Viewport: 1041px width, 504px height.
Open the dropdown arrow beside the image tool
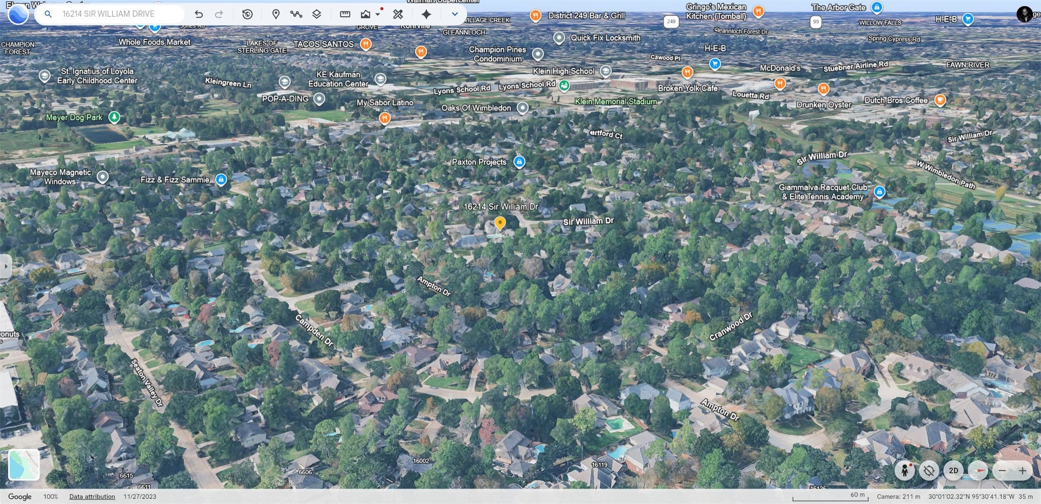pyautogui.click(x=378, y=14)
